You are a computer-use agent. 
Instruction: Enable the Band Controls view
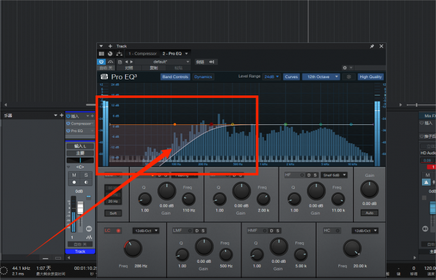click(x=175, y=77)
